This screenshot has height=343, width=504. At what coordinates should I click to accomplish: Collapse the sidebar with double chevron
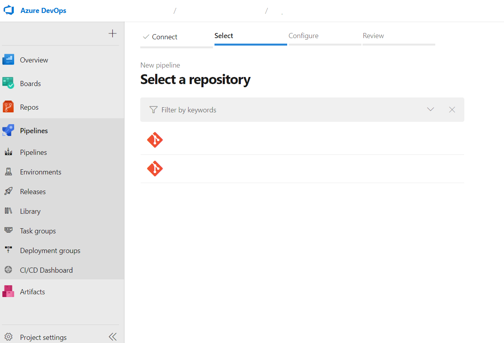(113, 337)
